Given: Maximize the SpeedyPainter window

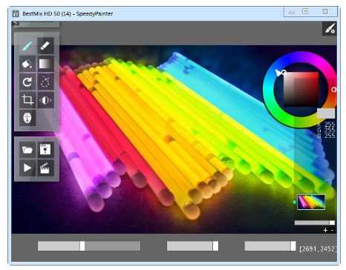Looking at the screenshot, I should click(x=305, y=11).
